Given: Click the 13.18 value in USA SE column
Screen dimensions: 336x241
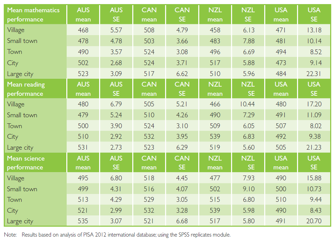Looking at the screenshot, I should click(x=314, y=30).
